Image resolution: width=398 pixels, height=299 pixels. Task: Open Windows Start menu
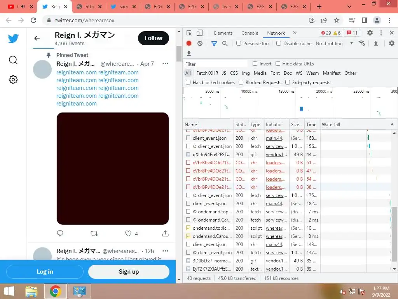coord(9,291)
